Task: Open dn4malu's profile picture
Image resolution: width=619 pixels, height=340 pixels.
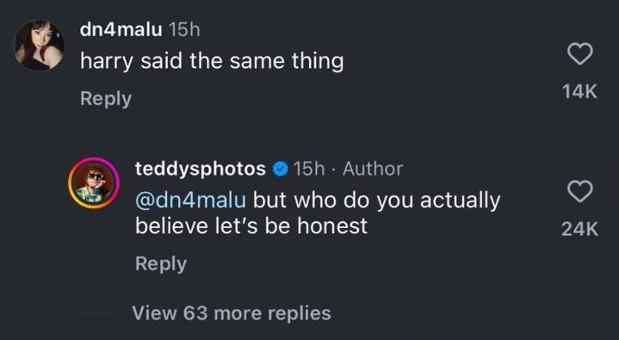Action: (39, 46)
